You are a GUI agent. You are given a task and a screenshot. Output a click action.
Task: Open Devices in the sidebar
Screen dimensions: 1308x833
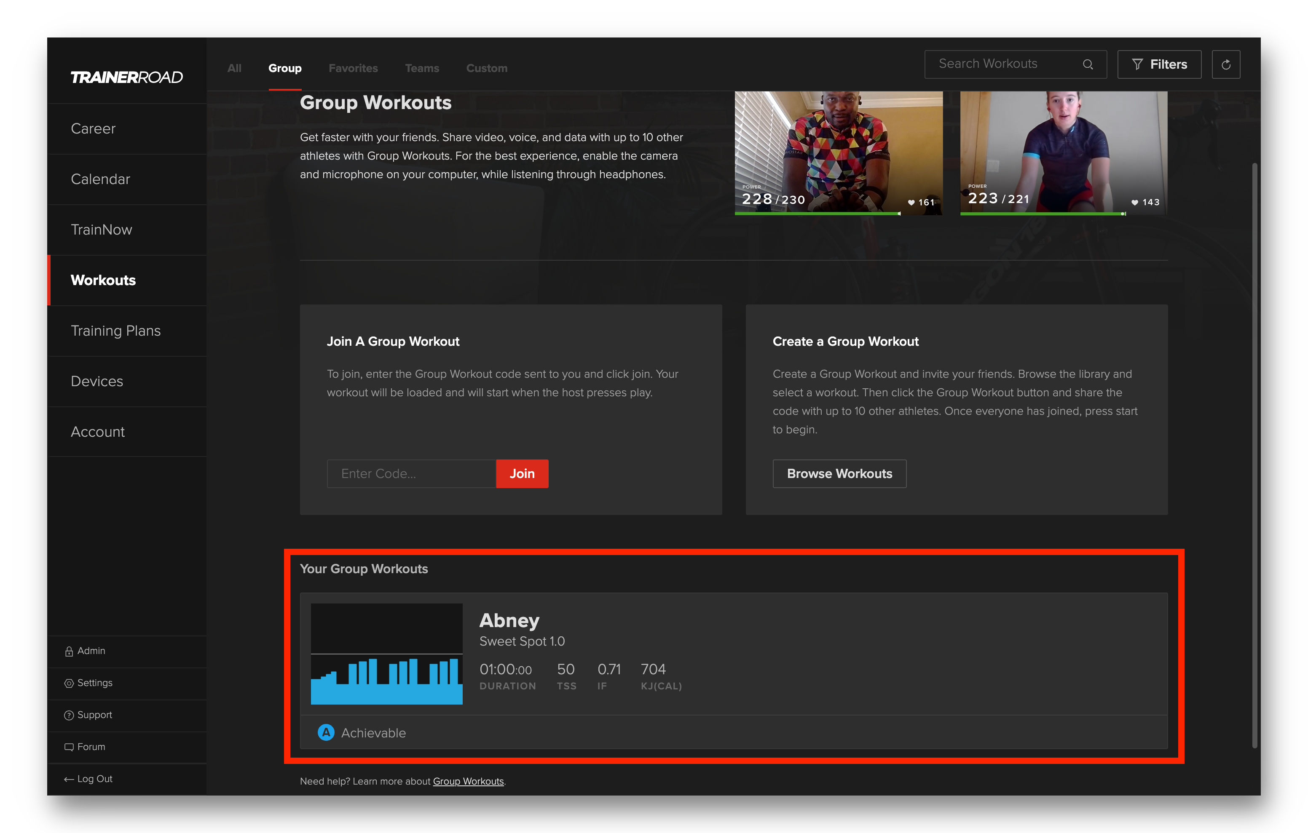click(x=127, y=381)
